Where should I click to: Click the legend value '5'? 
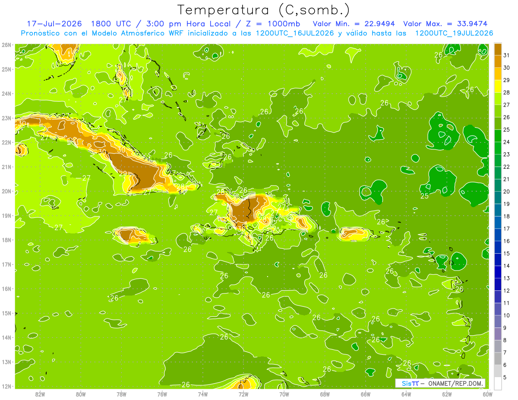click(505, 378)
